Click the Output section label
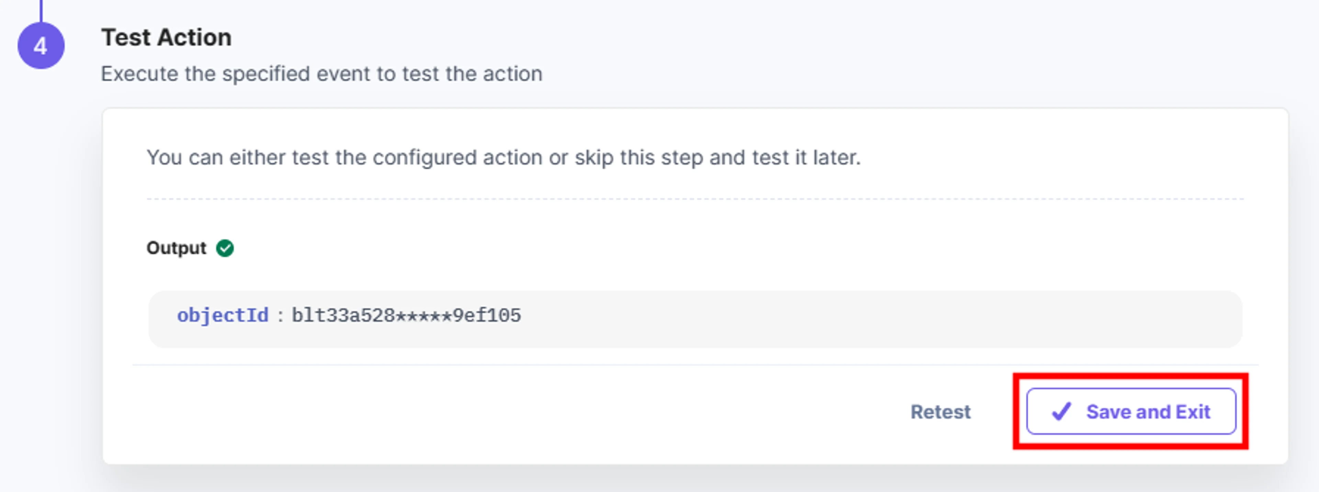This screenshot has width=1319, height=492. pos(176,248)
